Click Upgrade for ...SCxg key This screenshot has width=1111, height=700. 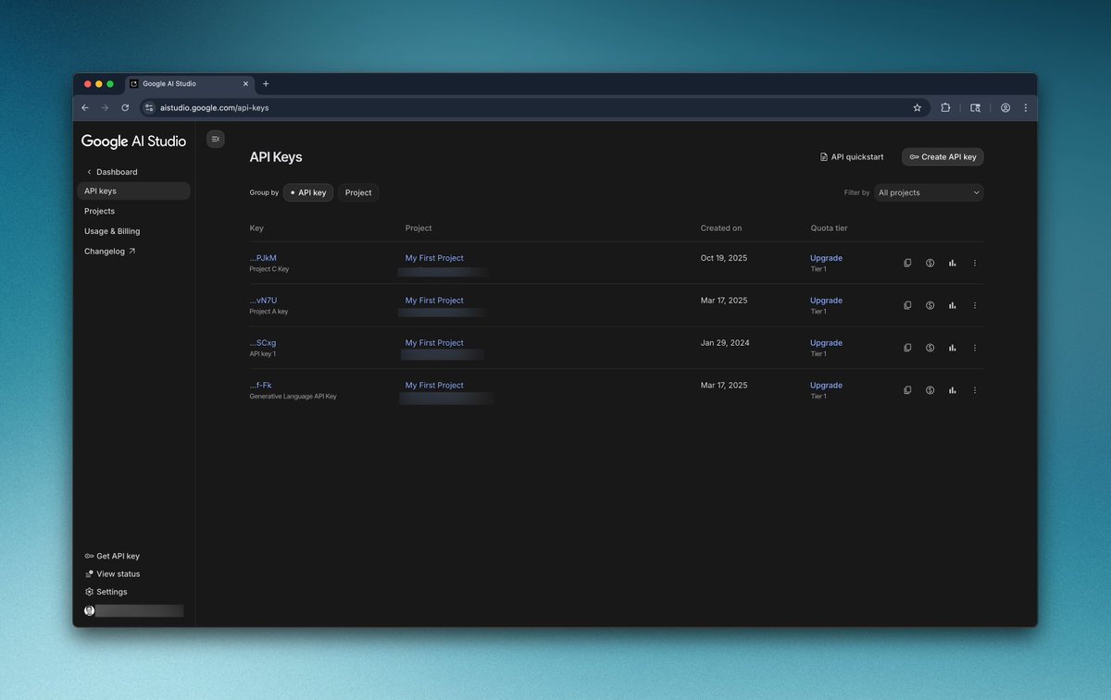pyautogui.click(x=826, y=343)
